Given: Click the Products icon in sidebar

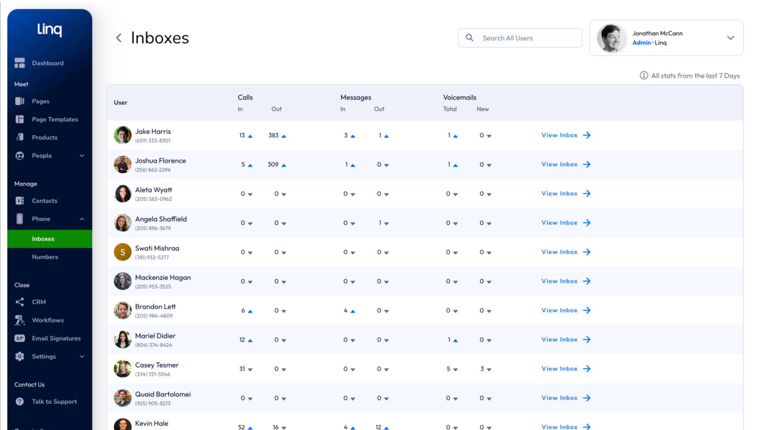Looking at the screenshot, I should point(19,137).
